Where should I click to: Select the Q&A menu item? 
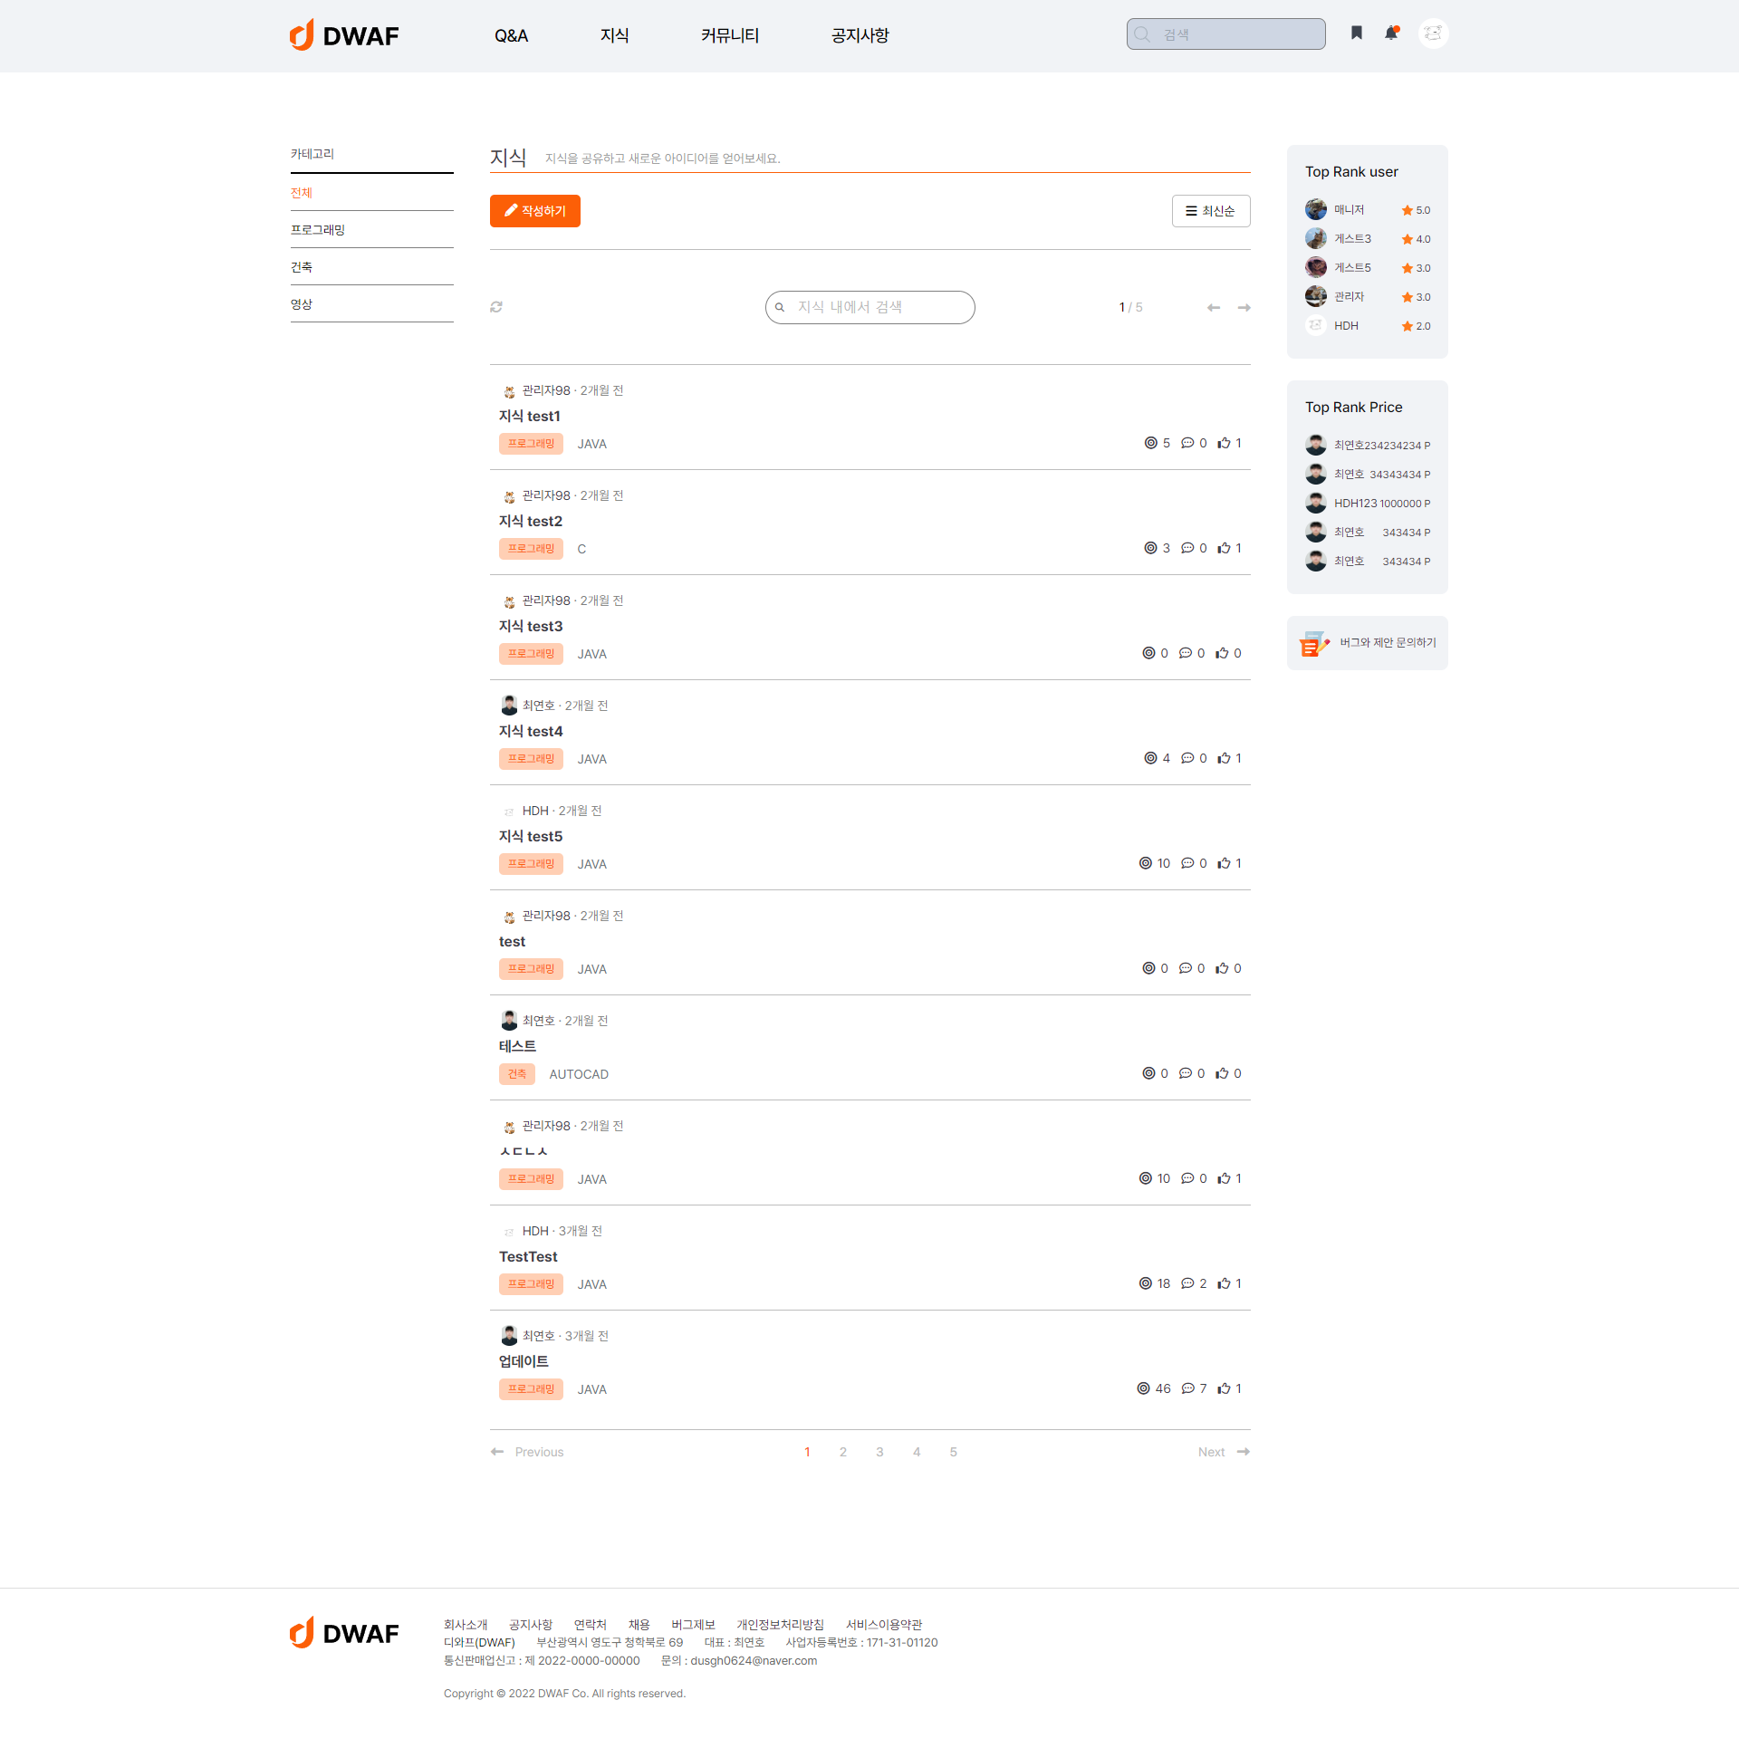click(x=511, y=35)
